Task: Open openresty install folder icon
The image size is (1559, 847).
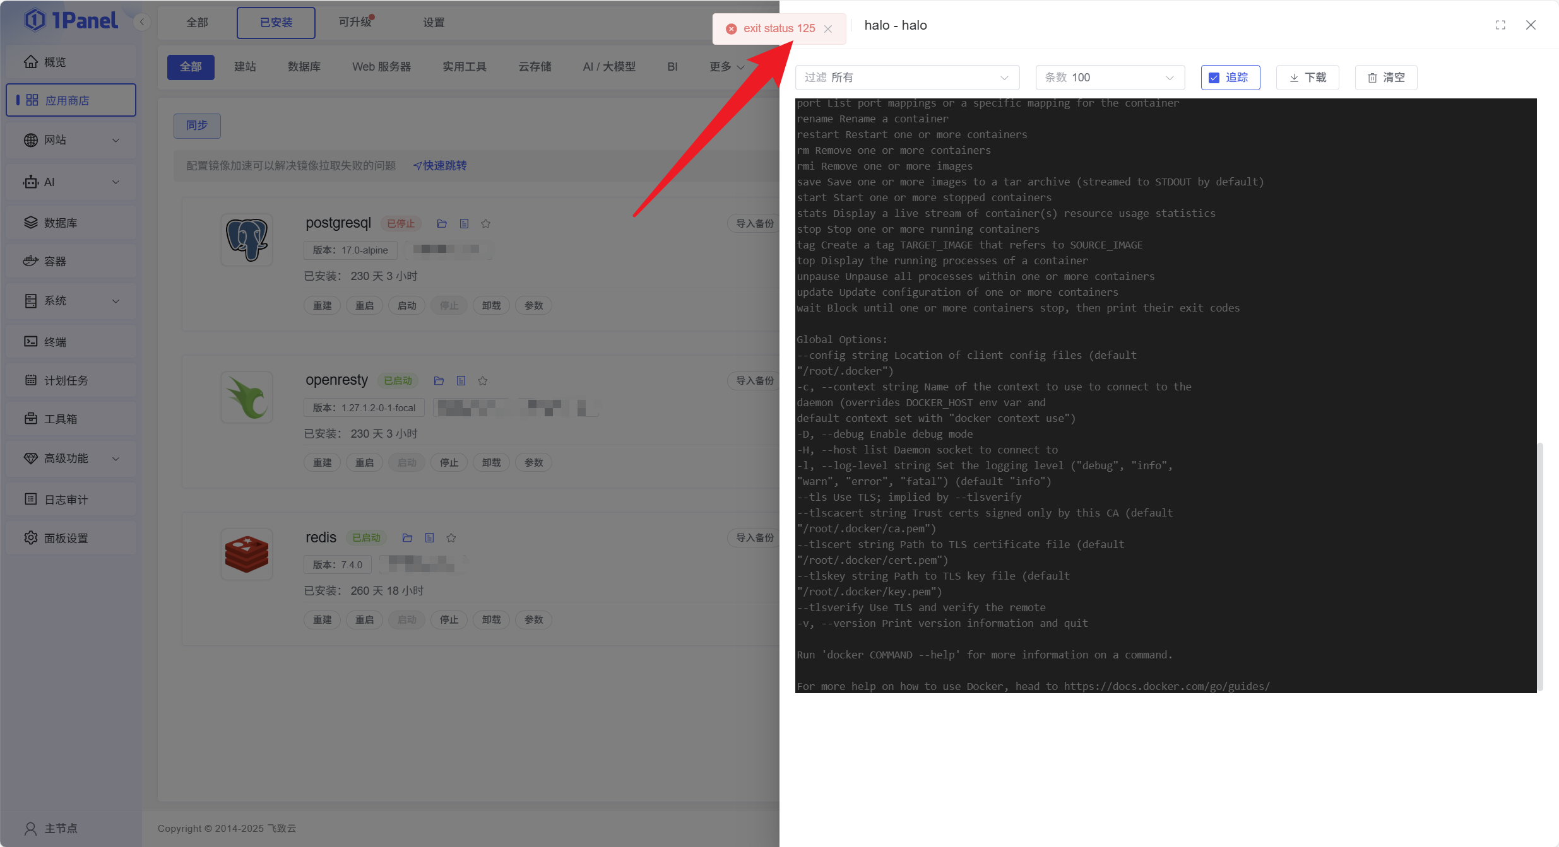Action: (x=439, y=381)
